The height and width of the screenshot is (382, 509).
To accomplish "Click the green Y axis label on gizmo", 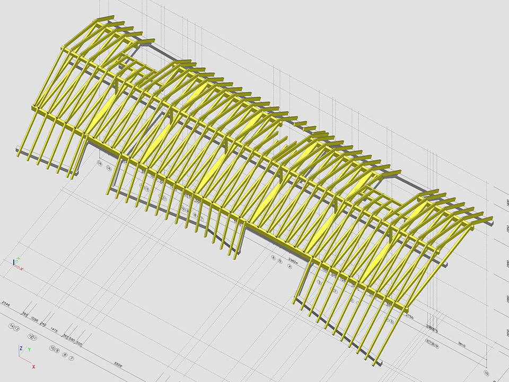I will [29, 349].
